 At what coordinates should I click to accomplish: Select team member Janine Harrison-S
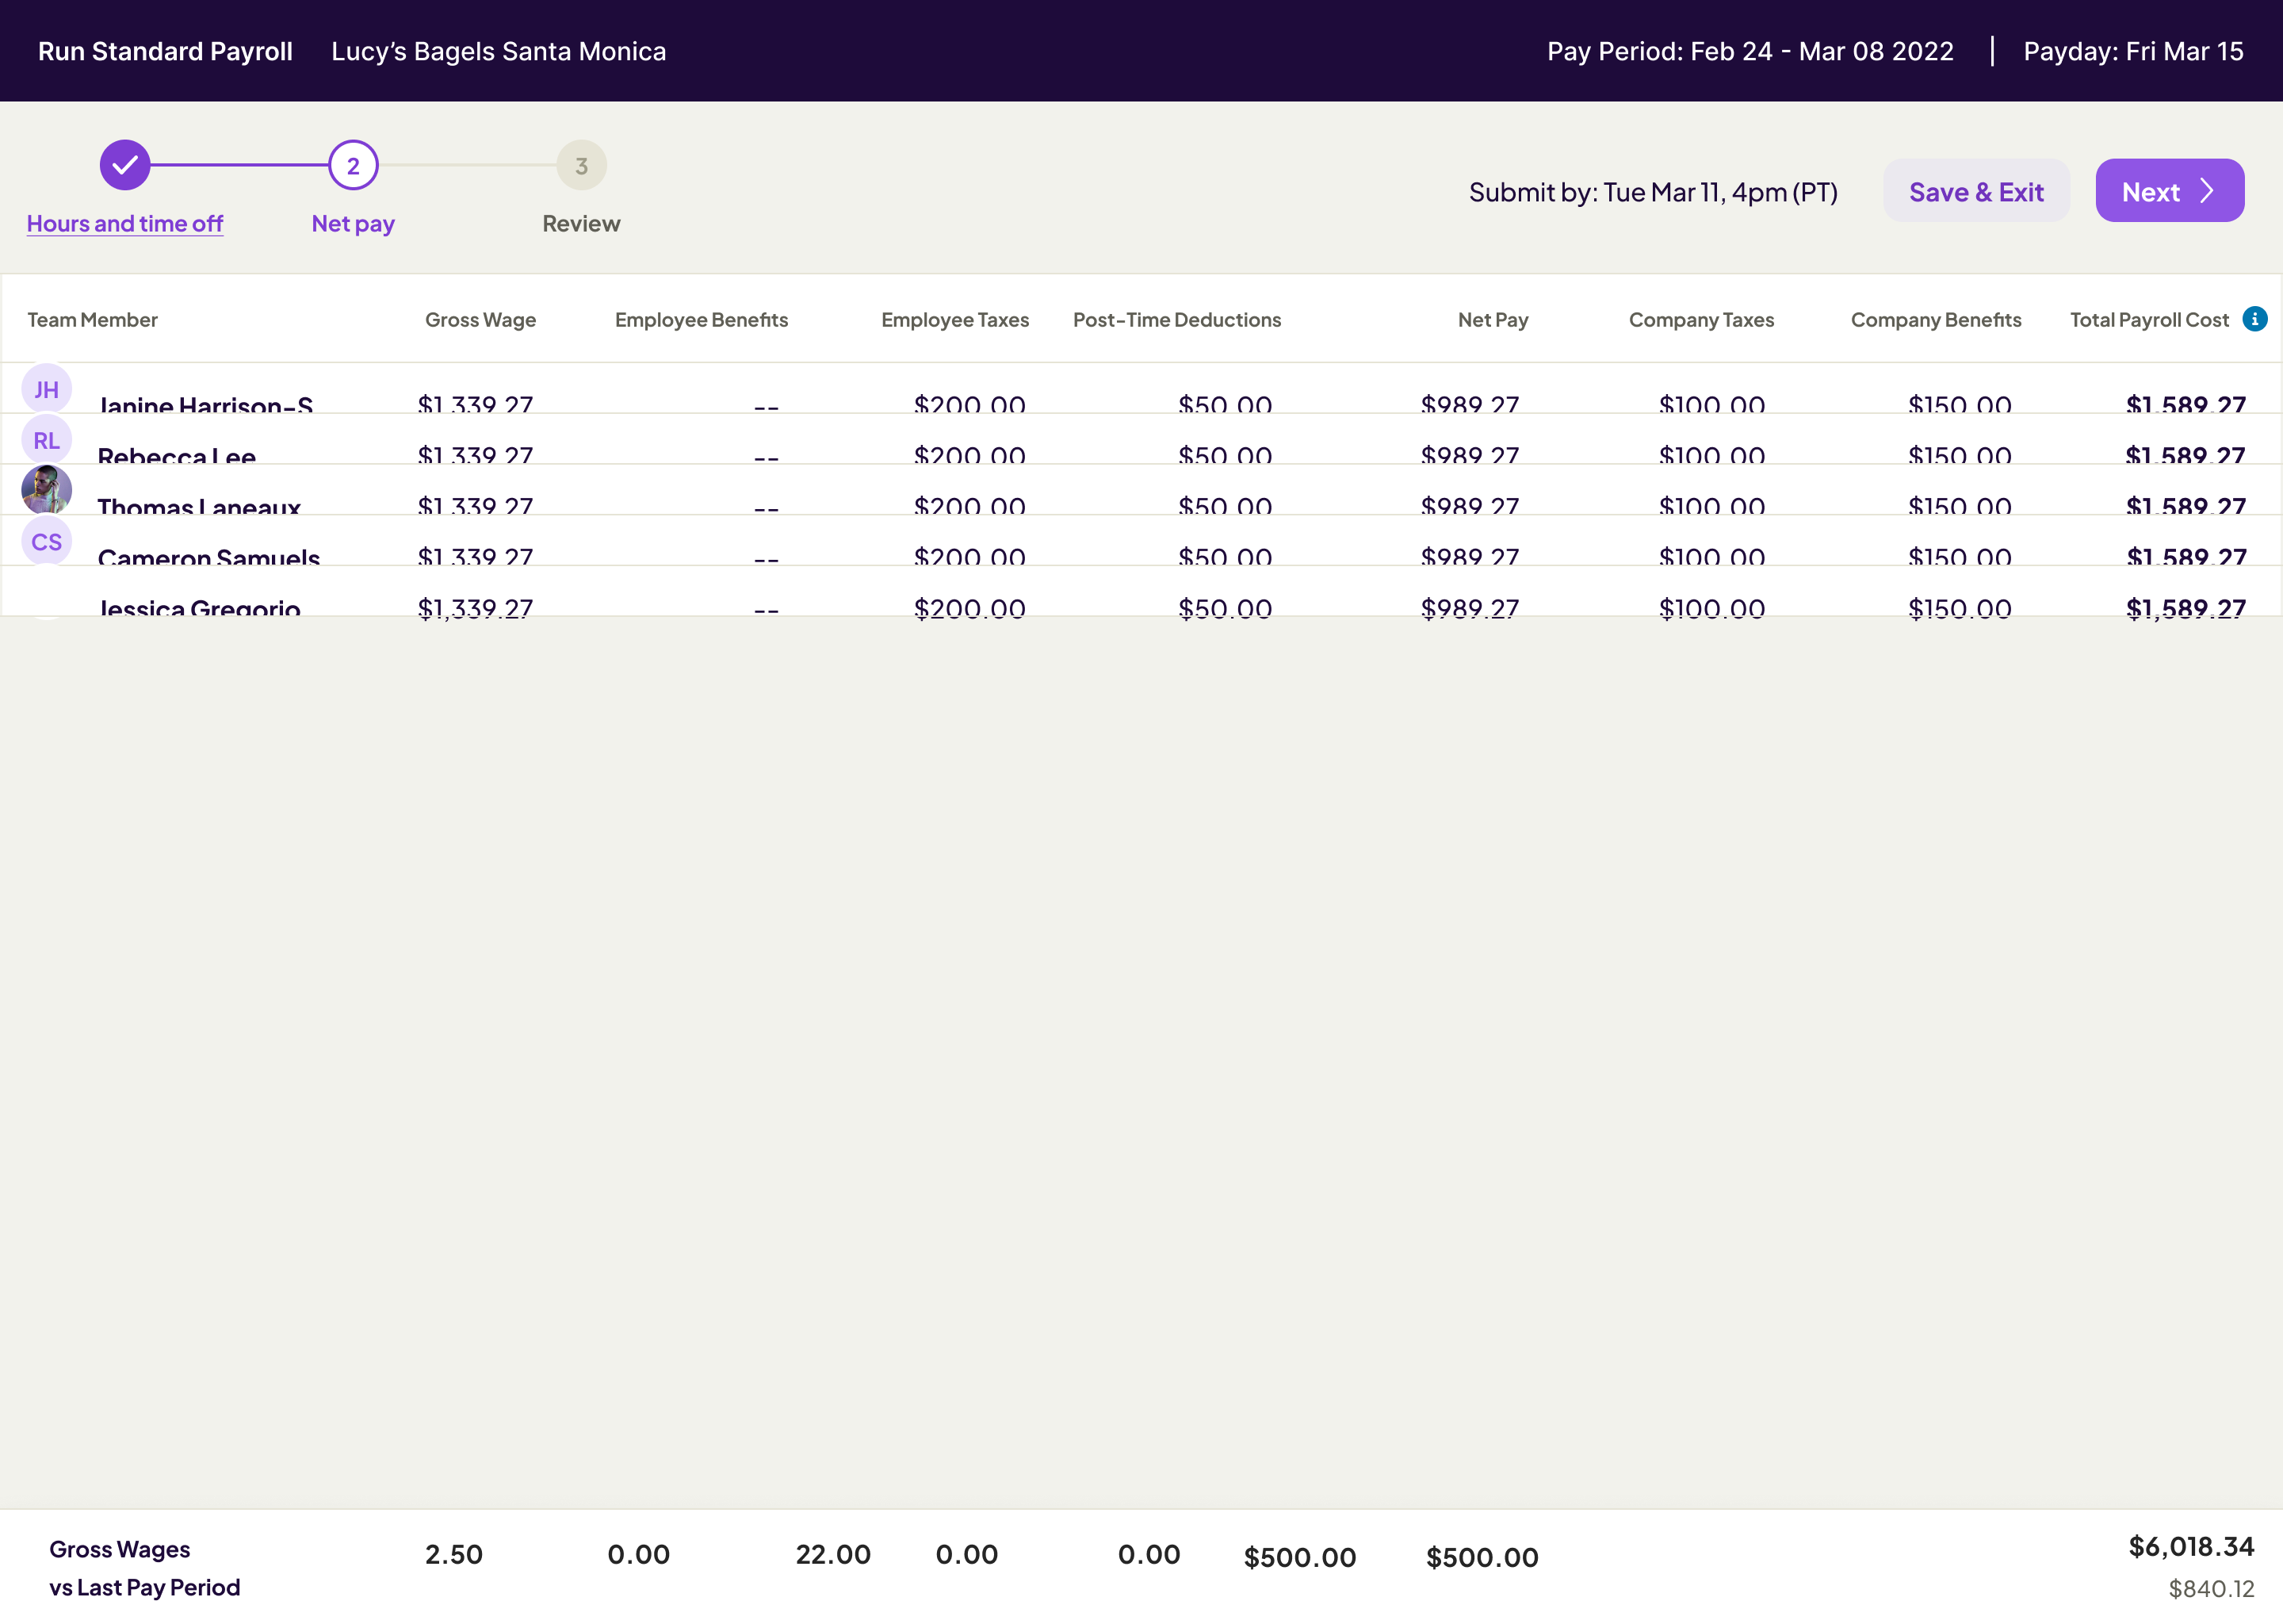206,404
